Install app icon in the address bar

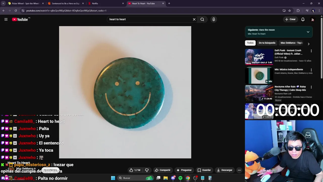[284, 11]
